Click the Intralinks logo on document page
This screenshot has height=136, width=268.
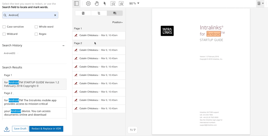click(x=167, y=31)
